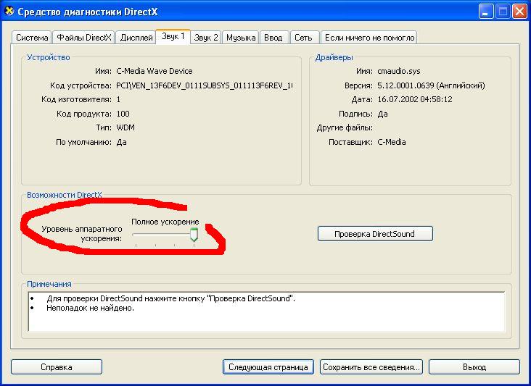Minimize the DirectX diagnostic window

point(485,12)
